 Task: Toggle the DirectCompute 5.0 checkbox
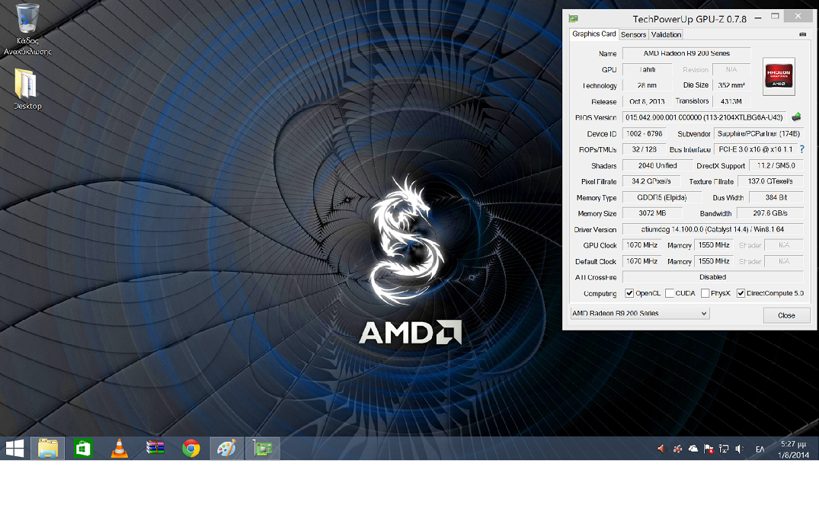click(741, 293)
